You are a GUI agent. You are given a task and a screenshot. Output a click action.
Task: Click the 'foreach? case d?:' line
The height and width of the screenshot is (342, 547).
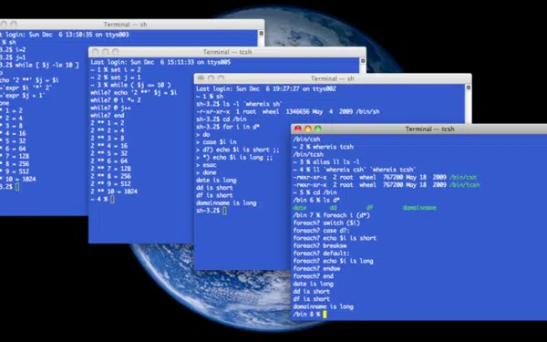321,231
